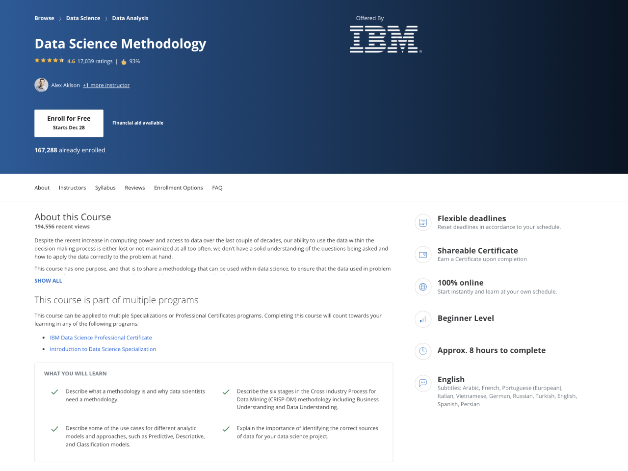Click checkmark beside 'Describe what a methodology is'
This screenshot has width=628, height=471.
coord(55,392)
